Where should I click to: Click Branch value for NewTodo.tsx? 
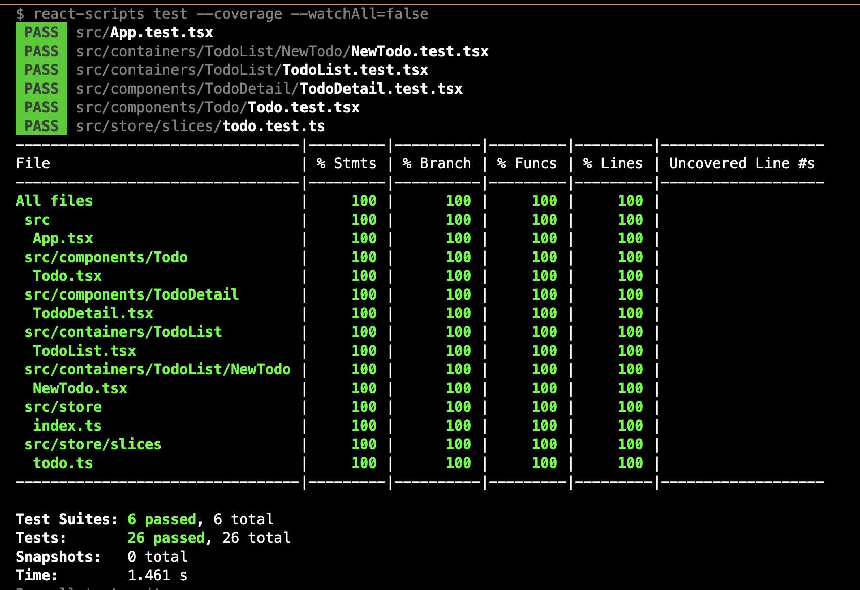coord(459,388)
